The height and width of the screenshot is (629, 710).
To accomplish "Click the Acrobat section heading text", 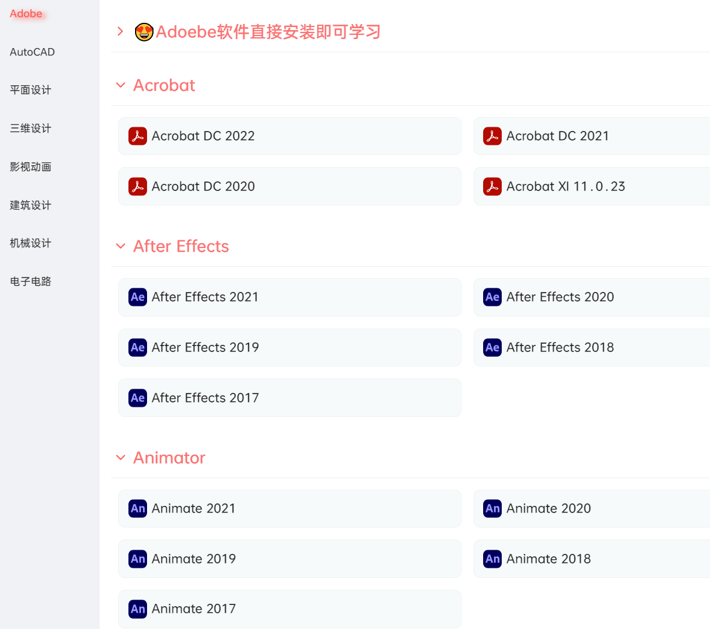I will tap(164, 85).
